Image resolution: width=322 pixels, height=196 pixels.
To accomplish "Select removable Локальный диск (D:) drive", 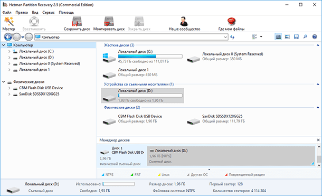I will (143, 96).
